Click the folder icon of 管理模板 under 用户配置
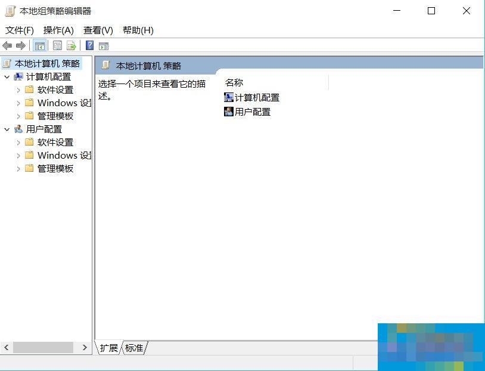The height and width of the screenshot is (371, 485). point(29,168)
